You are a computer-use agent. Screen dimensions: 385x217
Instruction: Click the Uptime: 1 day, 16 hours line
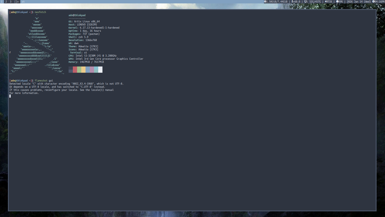(85, 31)
